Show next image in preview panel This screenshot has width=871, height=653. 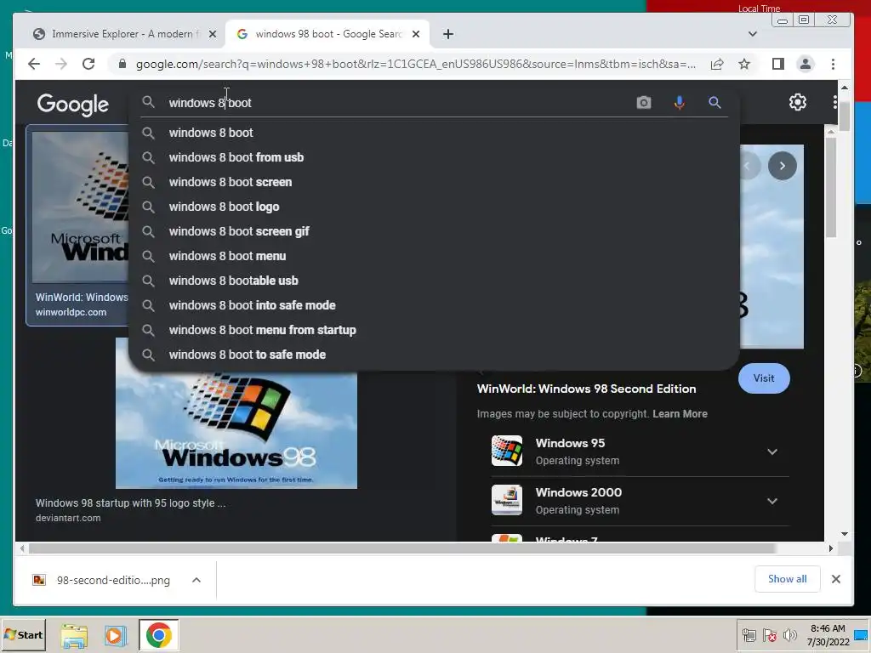point(783,166)
